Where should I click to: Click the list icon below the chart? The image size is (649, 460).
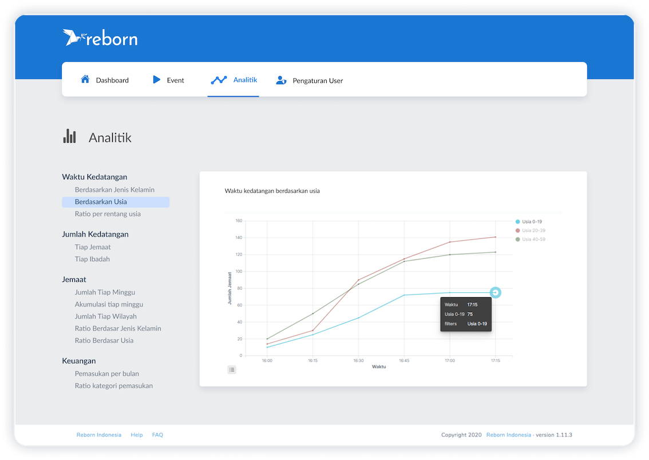pyautogui.click(x=232, y=369)
